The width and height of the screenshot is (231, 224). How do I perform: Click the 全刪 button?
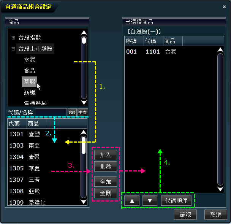[105, 193]
